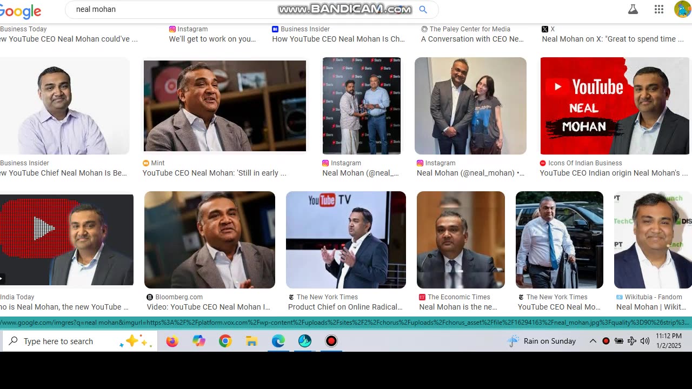Screen dimensions: 692x389
Task: Click the magnifier search icon in the search box
Action: coord(423,9)
